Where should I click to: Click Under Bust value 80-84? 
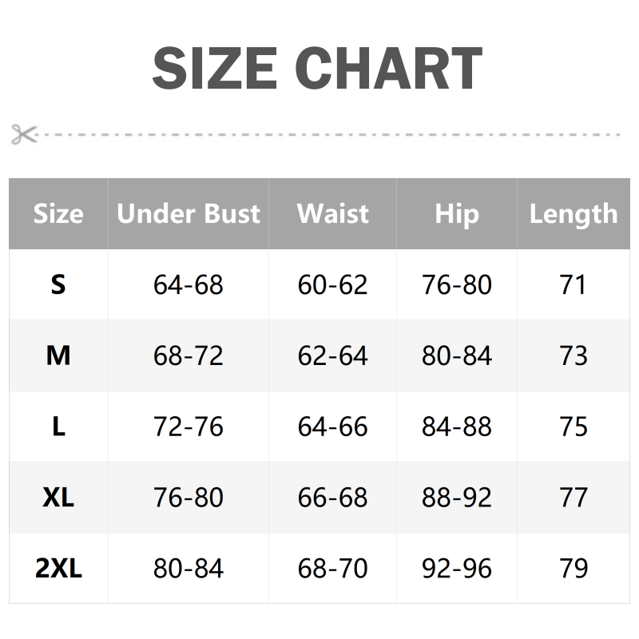(x=189, y=569)
